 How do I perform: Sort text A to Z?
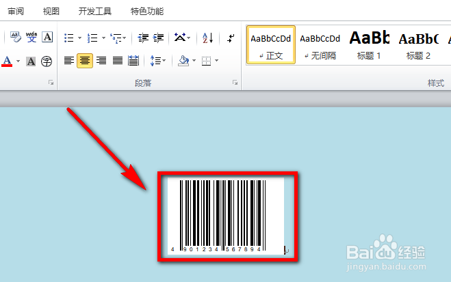[207, 38]
